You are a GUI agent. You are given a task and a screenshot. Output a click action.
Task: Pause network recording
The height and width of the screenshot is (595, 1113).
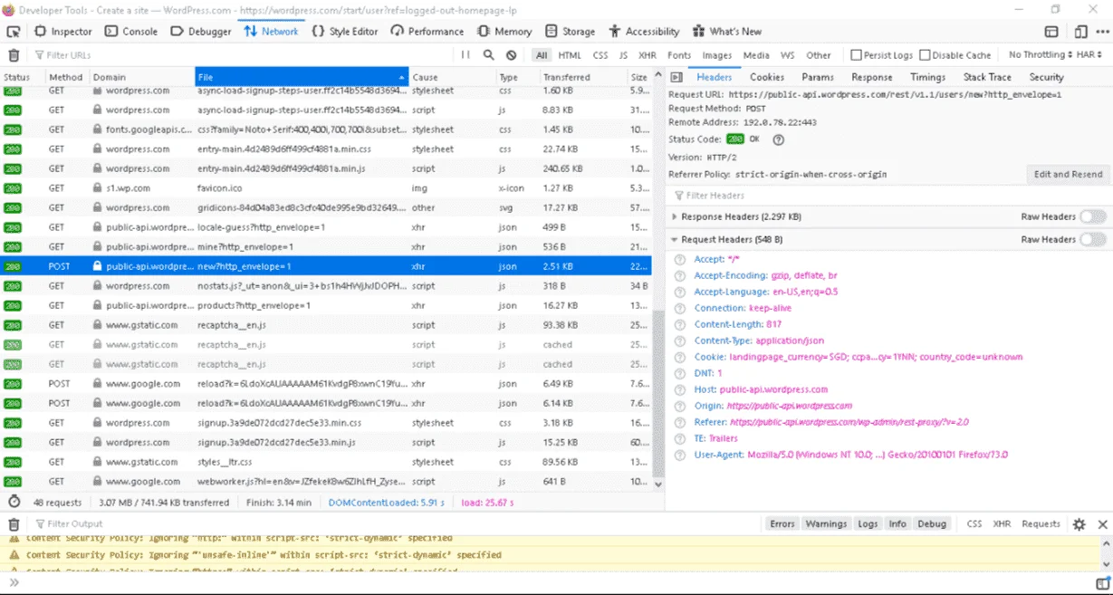tap(465, 55)
